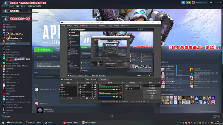The image size is (223, 125).
Task: Open the Steam 社区 community tab
Action: click(x=23, y=6)
